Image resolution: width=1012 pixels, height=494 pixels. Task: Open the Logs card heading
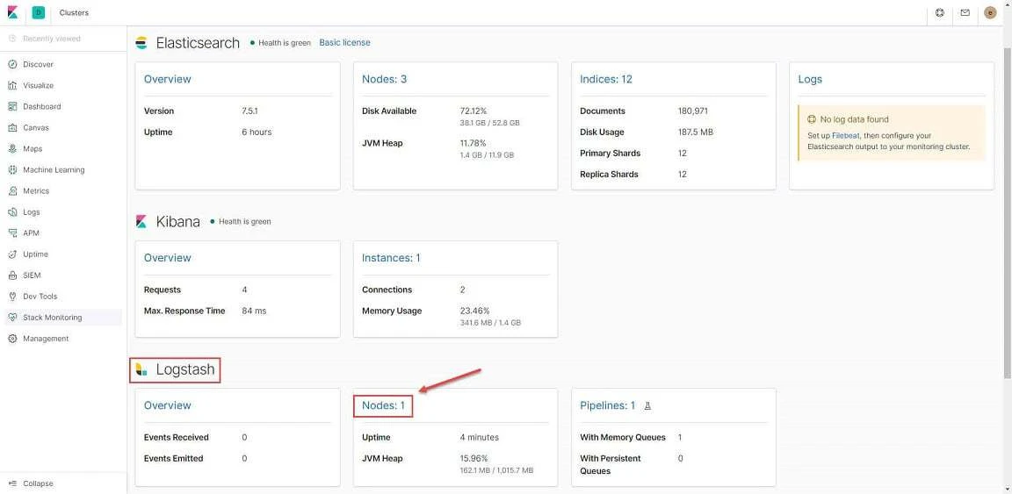[x=810, y=79]
